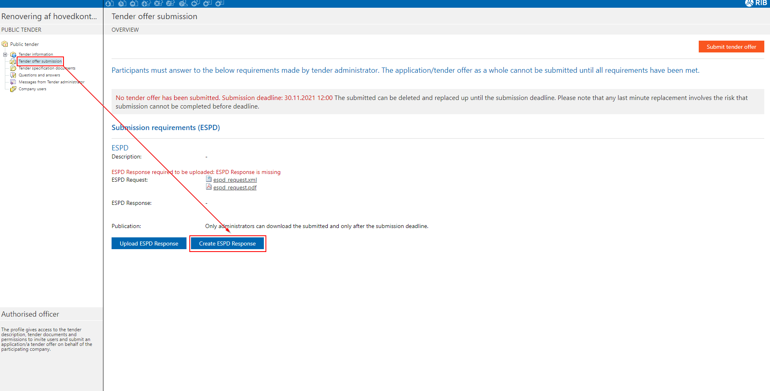Download the espd_request.xml file link
Image resolution: width=770 pixels, height=391 pixels.
point(235,180)
